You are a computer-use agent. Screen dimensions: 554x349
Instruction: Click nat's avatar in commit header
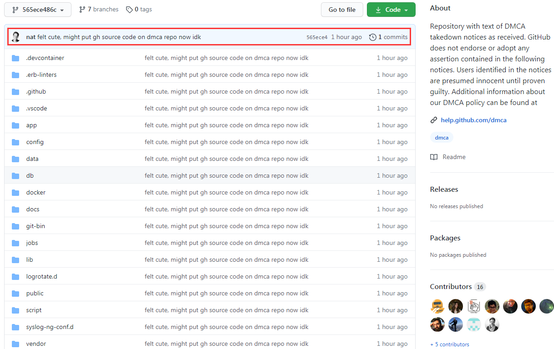[16, 37]
